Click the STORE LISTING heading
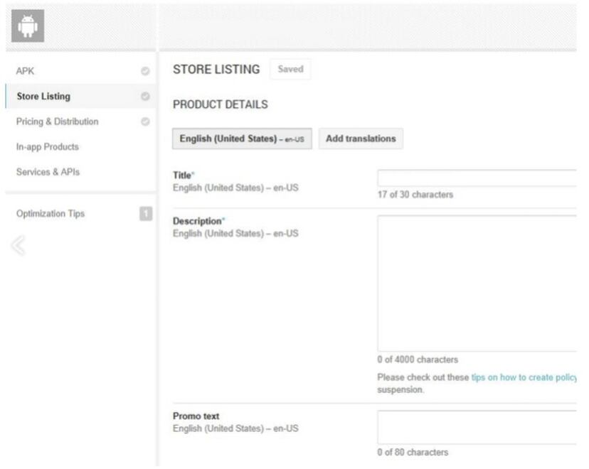The image size is (589, 469). click(216, 70)
